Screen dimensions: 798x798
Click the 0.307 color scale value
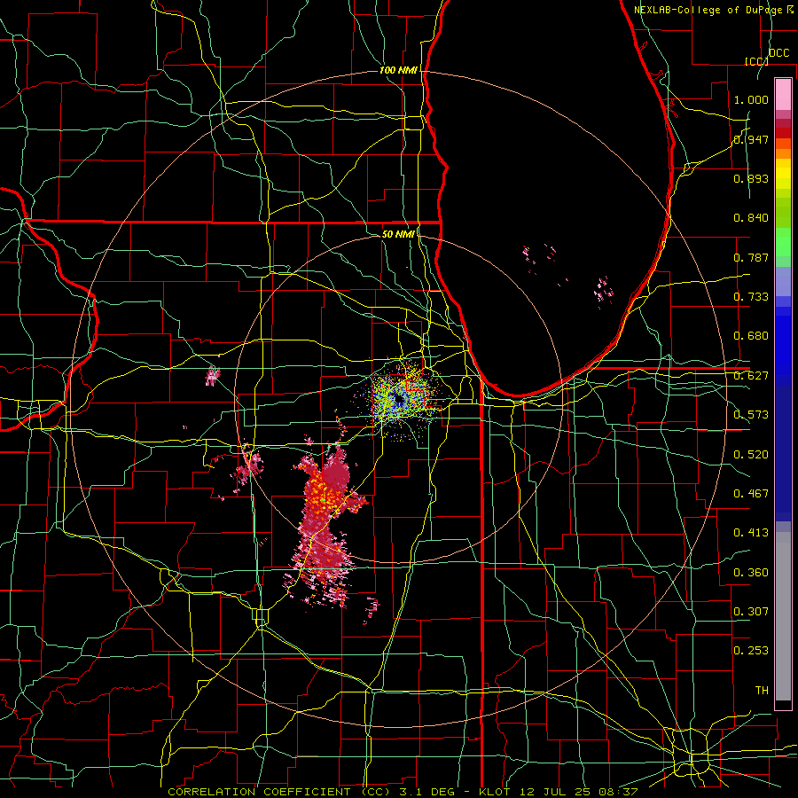tap(751, 612)
